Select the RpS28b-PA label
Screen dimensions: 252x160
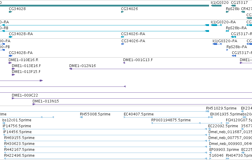tap(237, 47)
